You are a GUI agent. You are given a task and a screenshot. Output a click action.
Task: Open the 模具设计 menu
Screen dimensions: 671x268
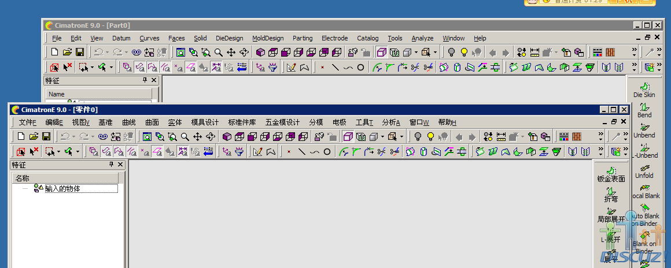tap(205, 122)
